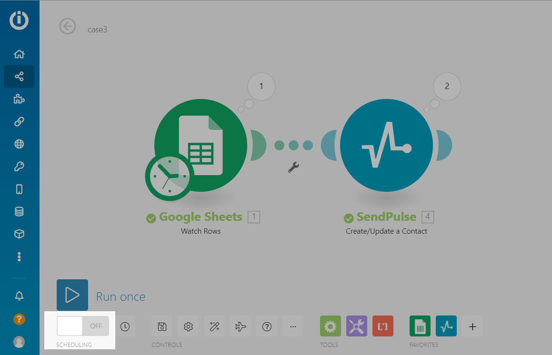
Task: Open Webhooks globe icon in sidebar
Action: [19, 144]
